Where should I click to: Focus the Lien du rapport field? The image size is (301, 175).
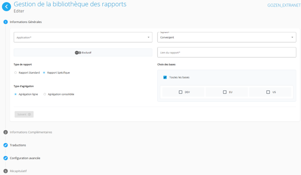point(227,52)
